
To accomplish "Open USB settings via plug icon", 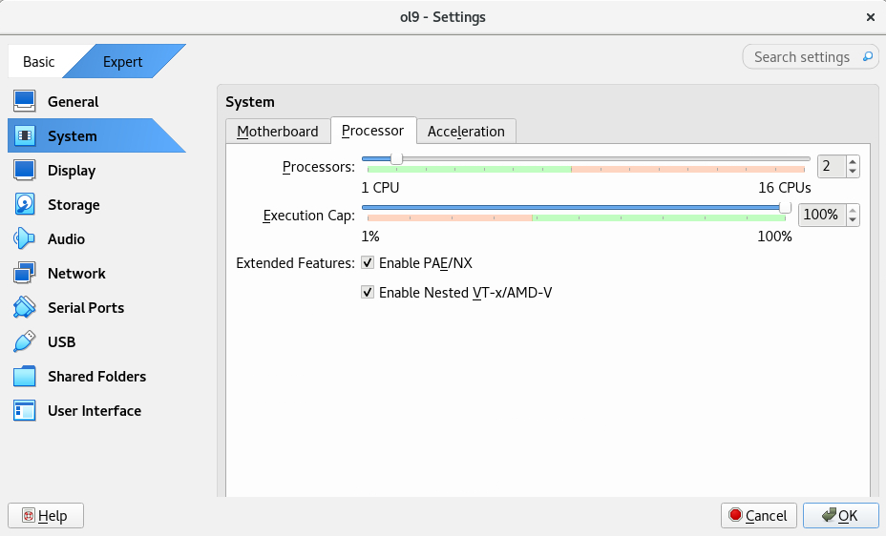I will [25, 341].
